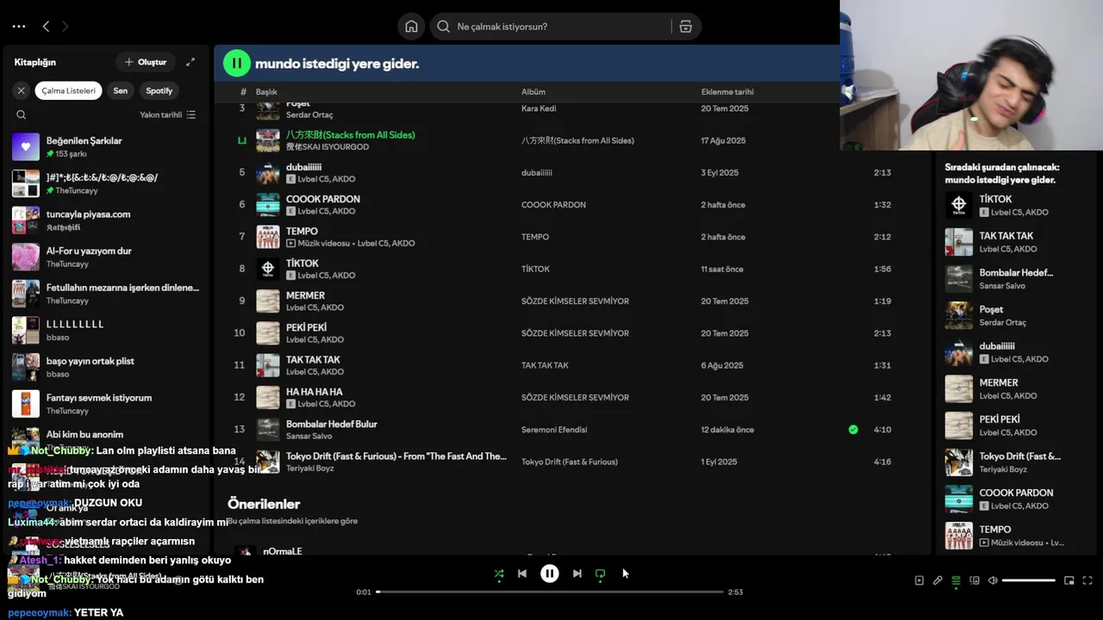This screenshot has width=1103, height=620.
Task: Select the PEKİ PEKİ track title in list
Action: [306, 327]
